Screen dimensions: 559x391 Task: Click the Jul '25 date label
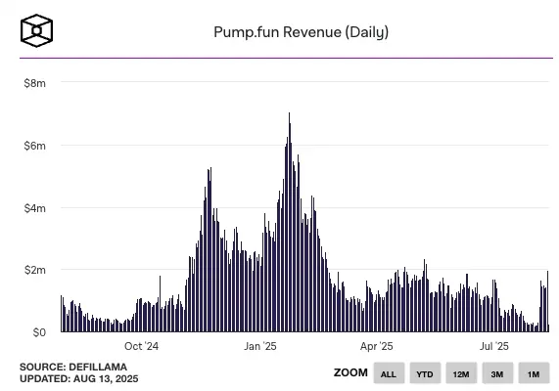pos(494,346)
